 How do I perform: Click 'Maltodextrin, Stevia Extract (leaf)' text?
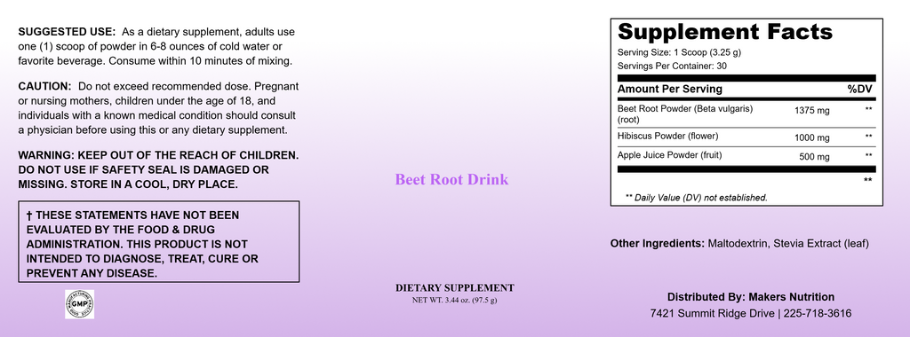coord(789,244)
